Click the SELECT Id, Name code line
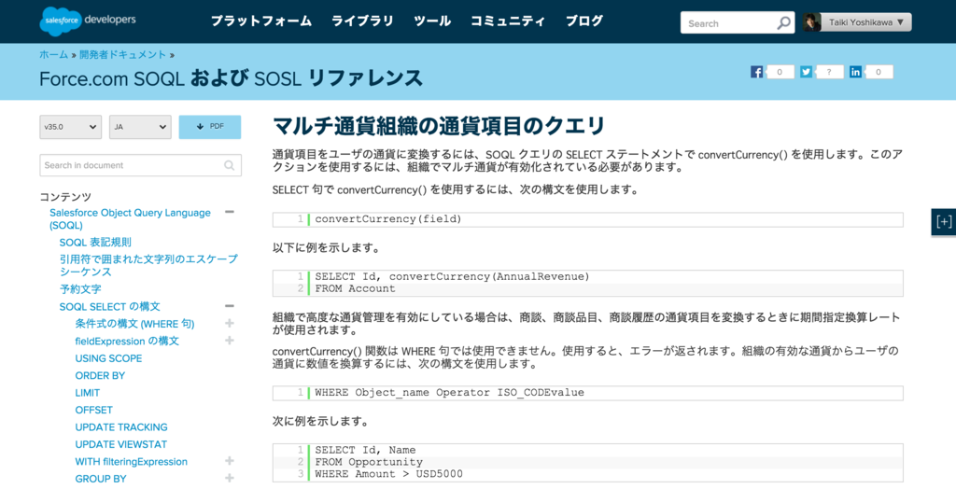 coord(365,450)
